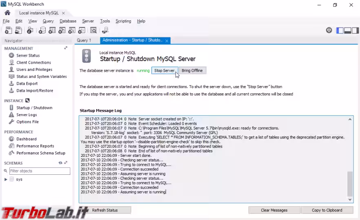Image resolution: width=360 pixels, height=220 pixels.
Task: Close the Administration Startup/Shutdown tab
Action: pyautogui.click(x=167, y=41)
